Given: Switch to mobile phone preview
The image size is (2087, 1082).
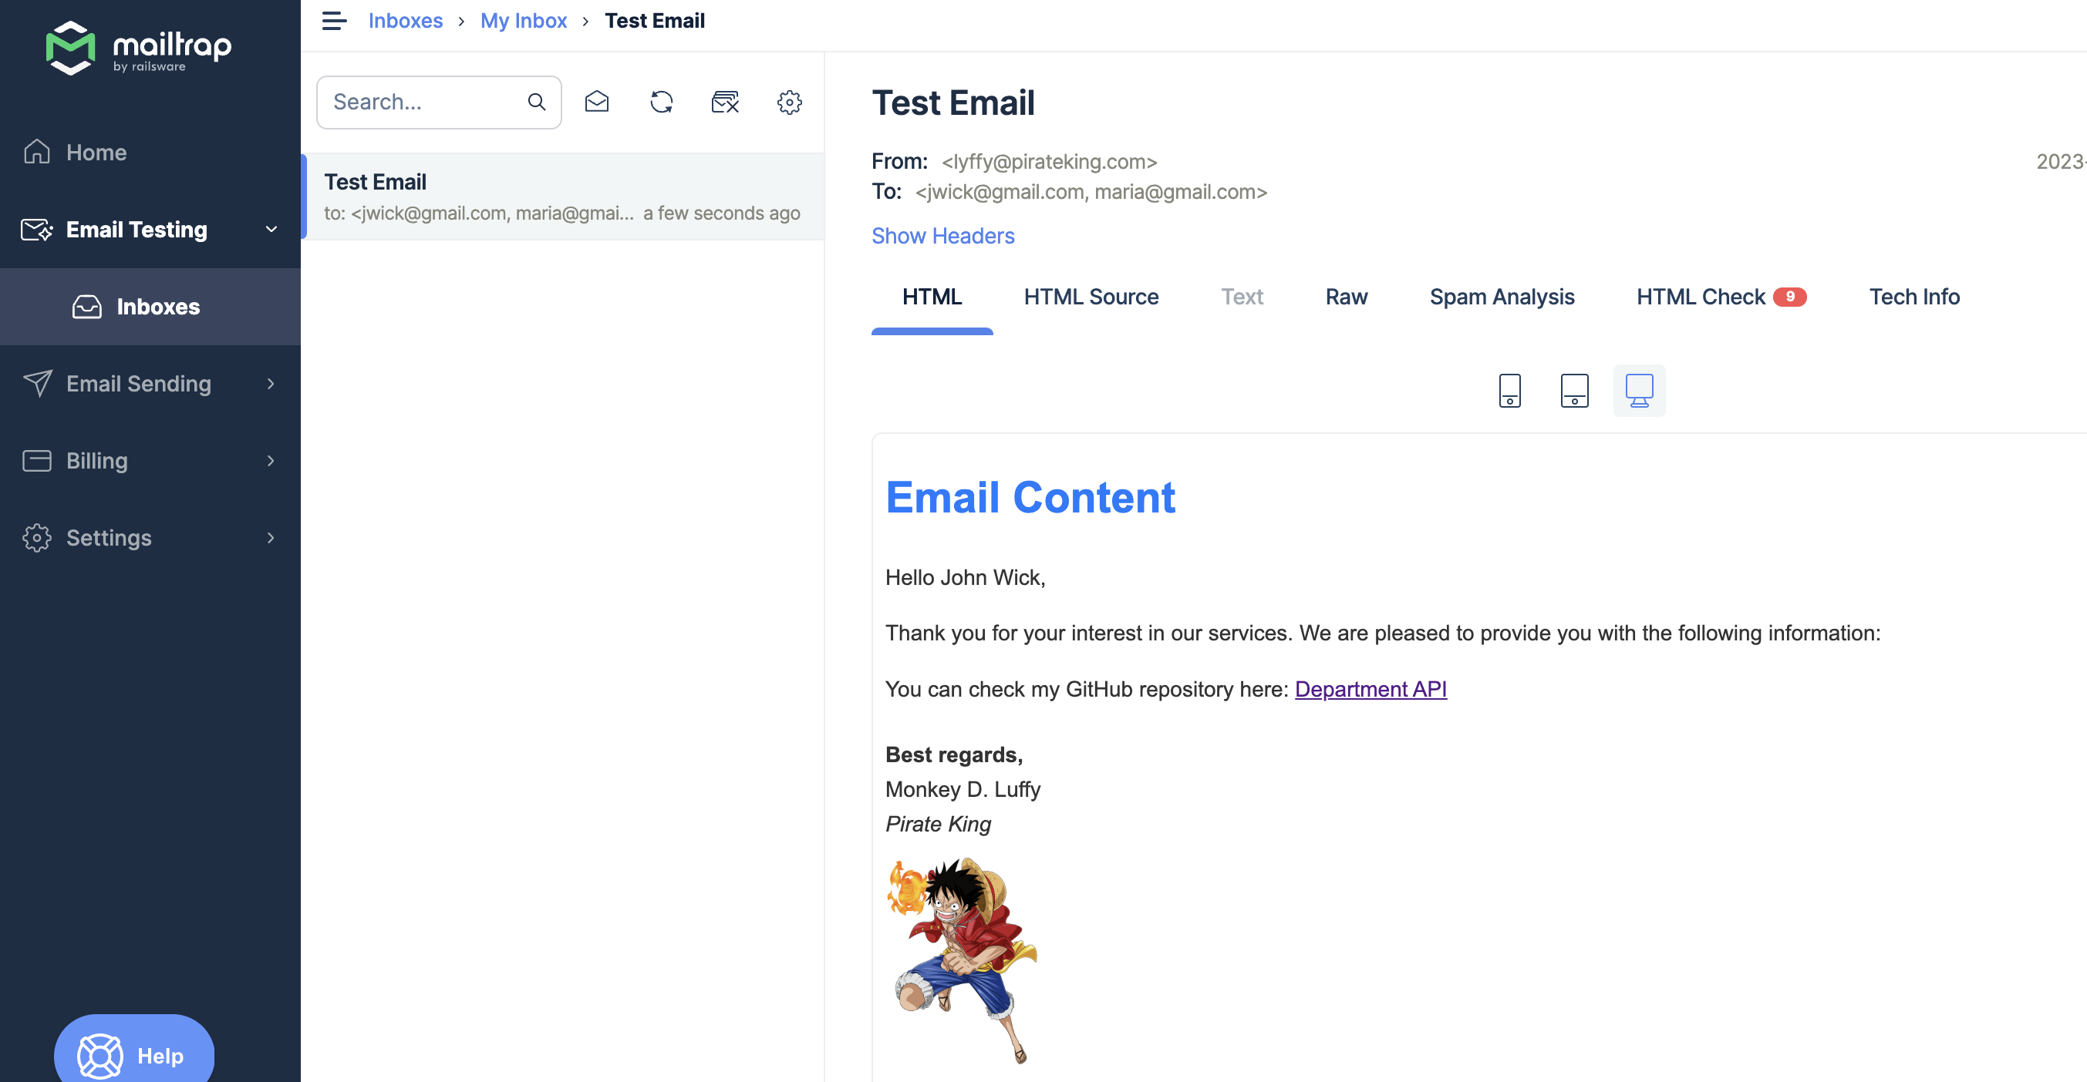Looking at the screenshot, I should point(1509,391).
